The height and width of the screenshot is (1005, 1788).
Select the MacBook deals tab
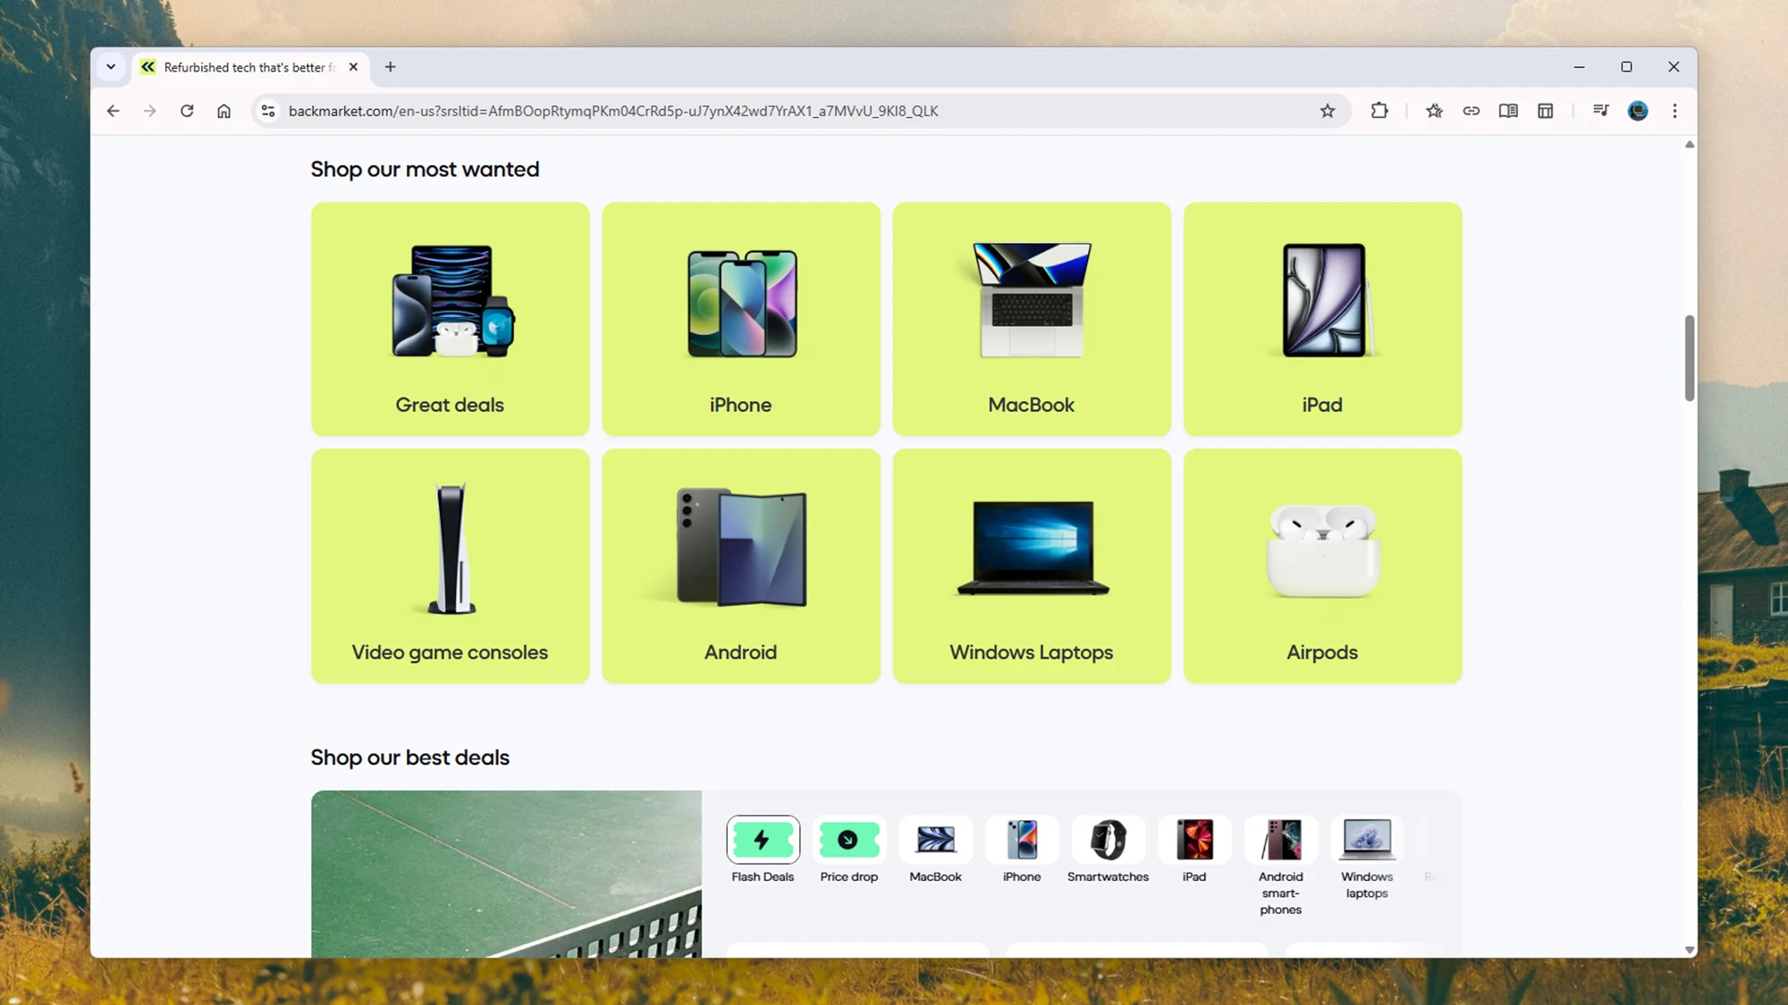[936, 850]
